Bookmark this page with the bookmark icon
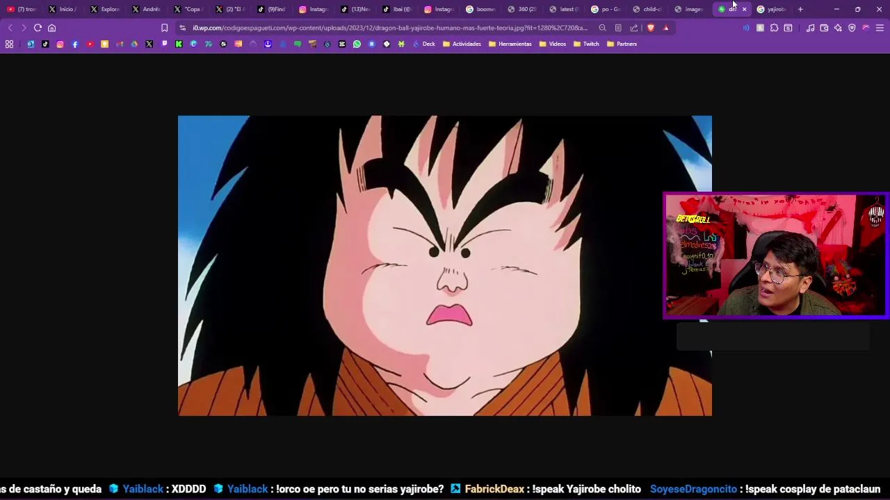 164,28
